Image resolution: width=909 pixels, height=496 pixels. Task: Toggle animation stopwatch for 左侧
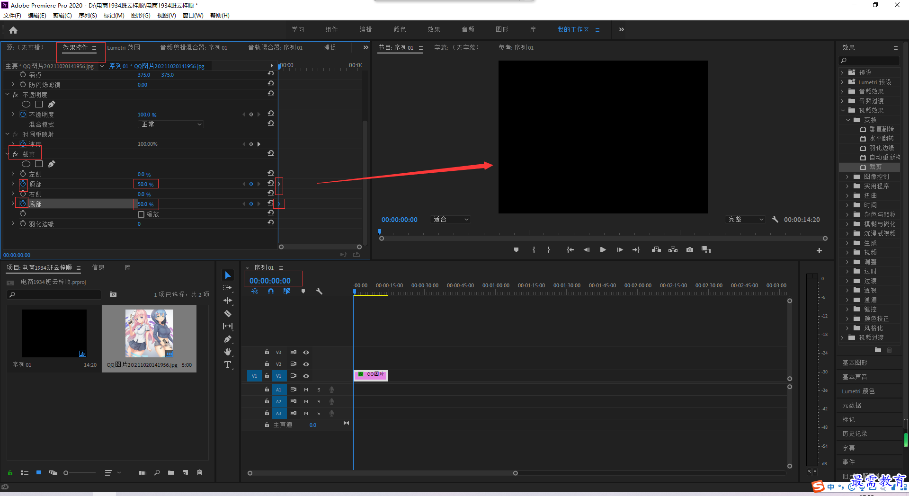tap(23, 174)
